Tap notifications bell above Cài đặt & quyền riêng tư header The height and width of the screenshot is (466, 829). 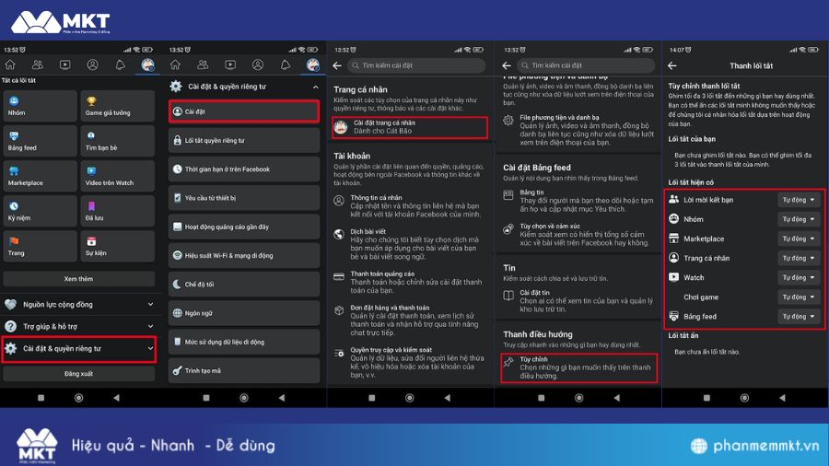click(x=285, y=65)
